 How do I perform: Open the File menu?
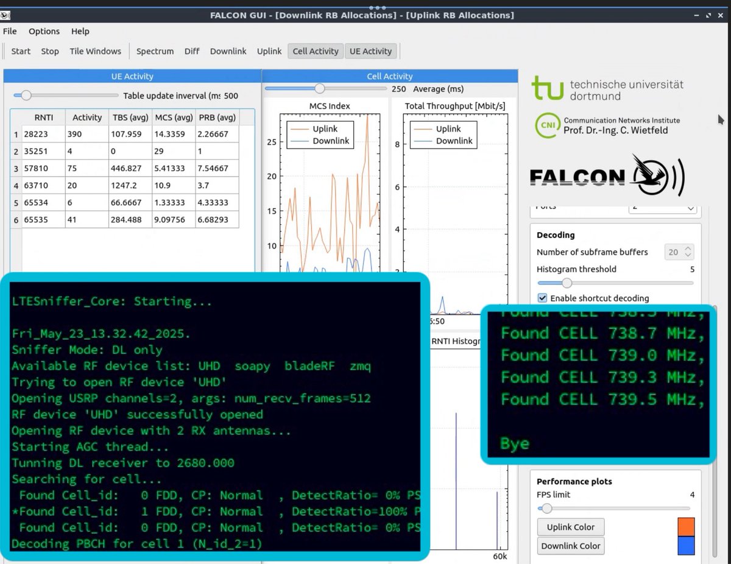pyautogui.click(x=10, y=31)
